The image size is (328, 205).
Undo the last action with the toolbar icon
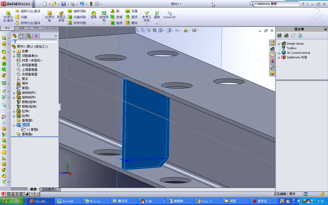(x=82, y=4)
